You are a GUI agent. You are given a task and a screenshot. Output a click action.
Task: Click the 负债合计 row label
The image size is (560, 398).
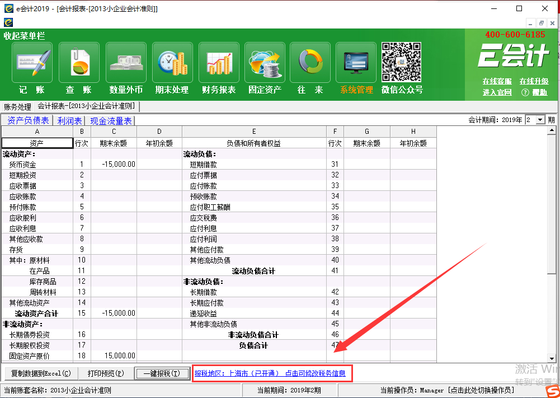(x=253, y=345)
